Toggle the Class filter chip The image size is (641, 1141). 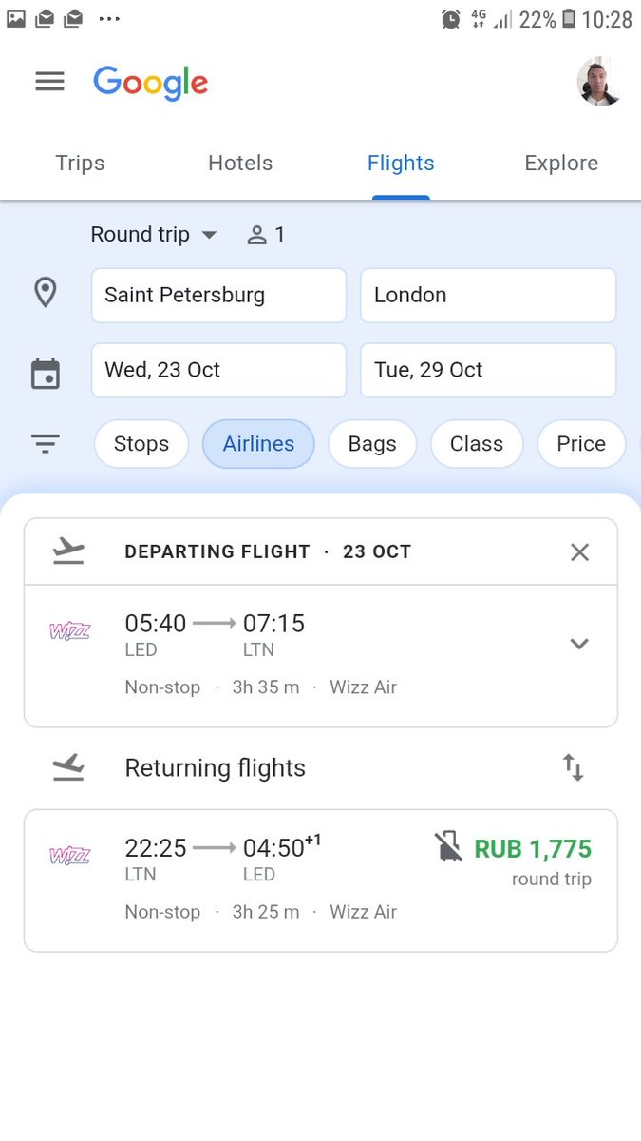pyautogui.click(x=477, y=444)
